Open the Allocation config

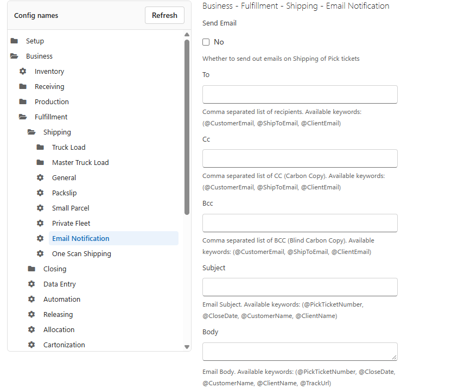(x=59, y=330)
